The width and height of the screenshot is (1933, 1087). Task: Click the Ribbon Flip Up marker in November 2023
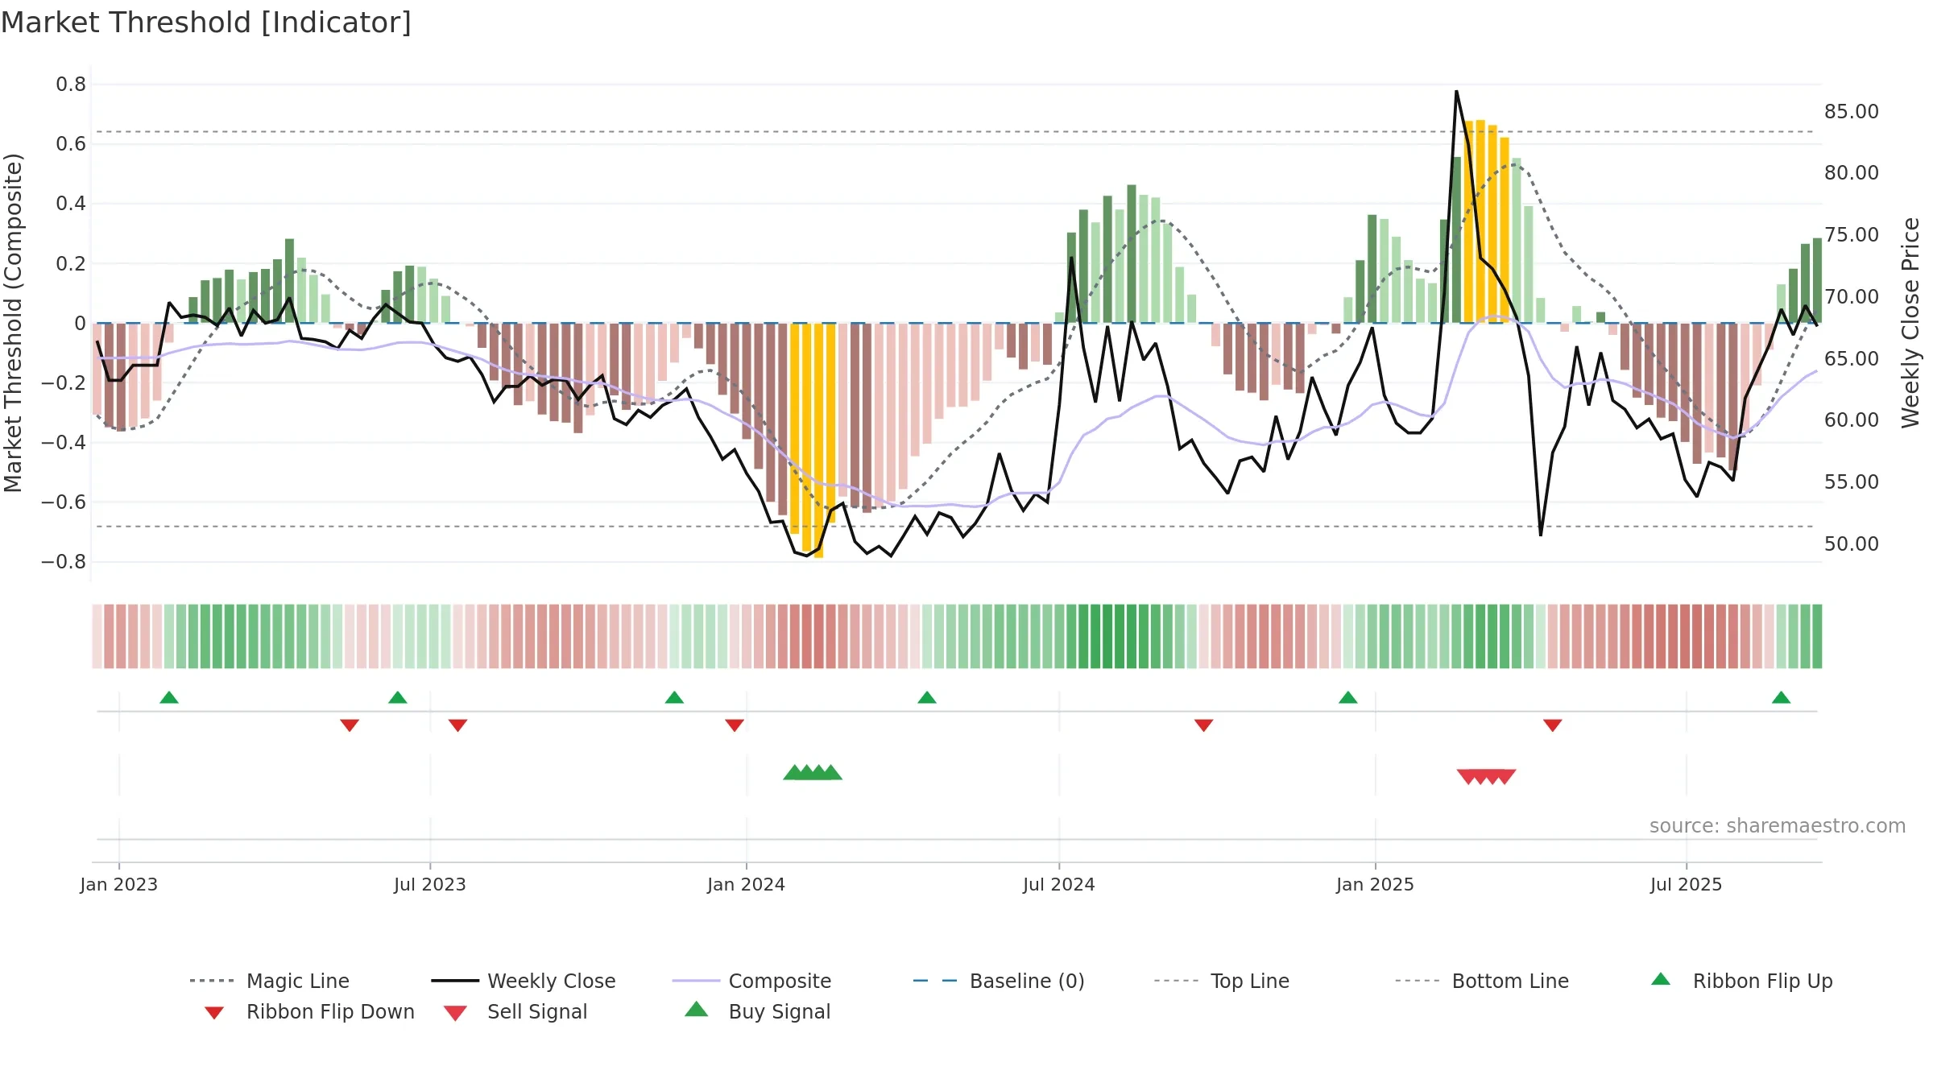tap(675, 697)
